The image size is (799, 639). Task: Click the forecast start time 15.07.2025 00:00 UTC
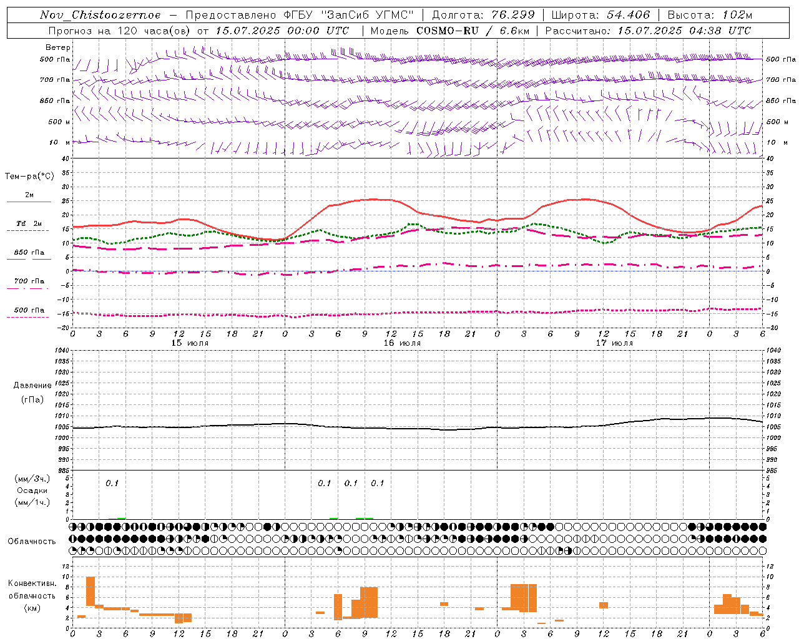pos(282,31)
